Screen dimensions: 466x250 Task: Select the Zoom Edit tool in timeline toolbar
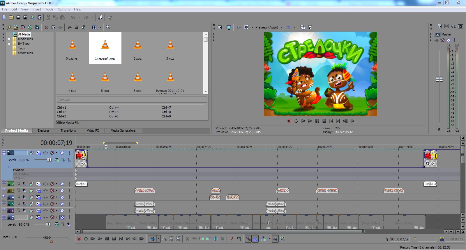tap(178, 239)
